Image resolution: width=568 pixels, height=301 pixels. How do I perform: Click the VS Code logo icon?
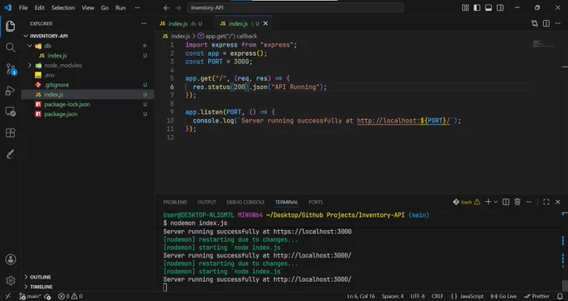pos(8,8)
